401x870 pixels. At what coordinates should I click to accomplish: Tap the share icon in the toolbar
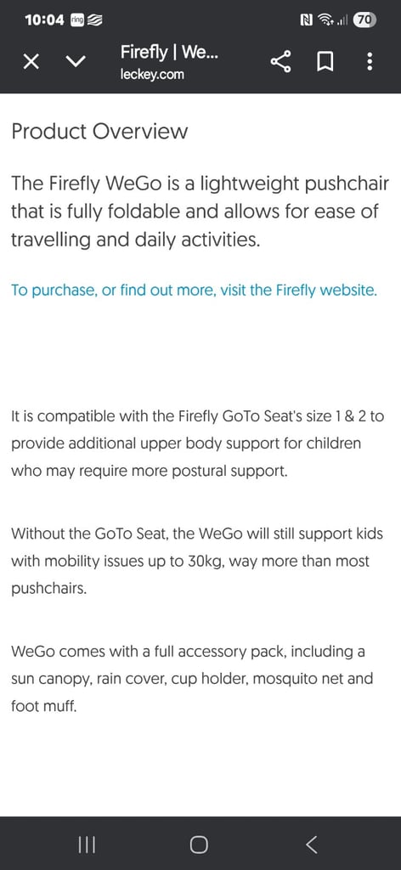tap(280, 62)
